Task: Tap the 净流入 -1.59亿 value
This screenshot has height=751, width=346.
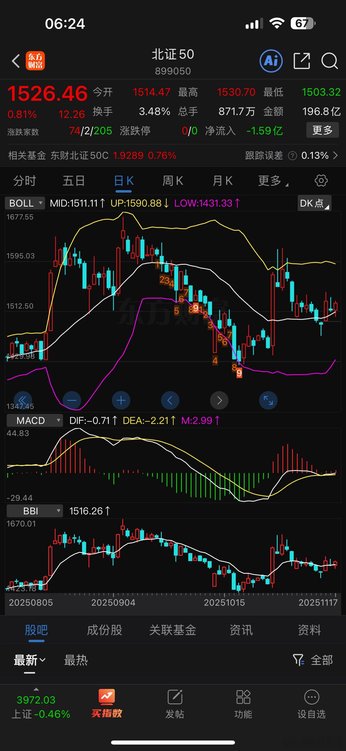Action: [x=264, y=131]
